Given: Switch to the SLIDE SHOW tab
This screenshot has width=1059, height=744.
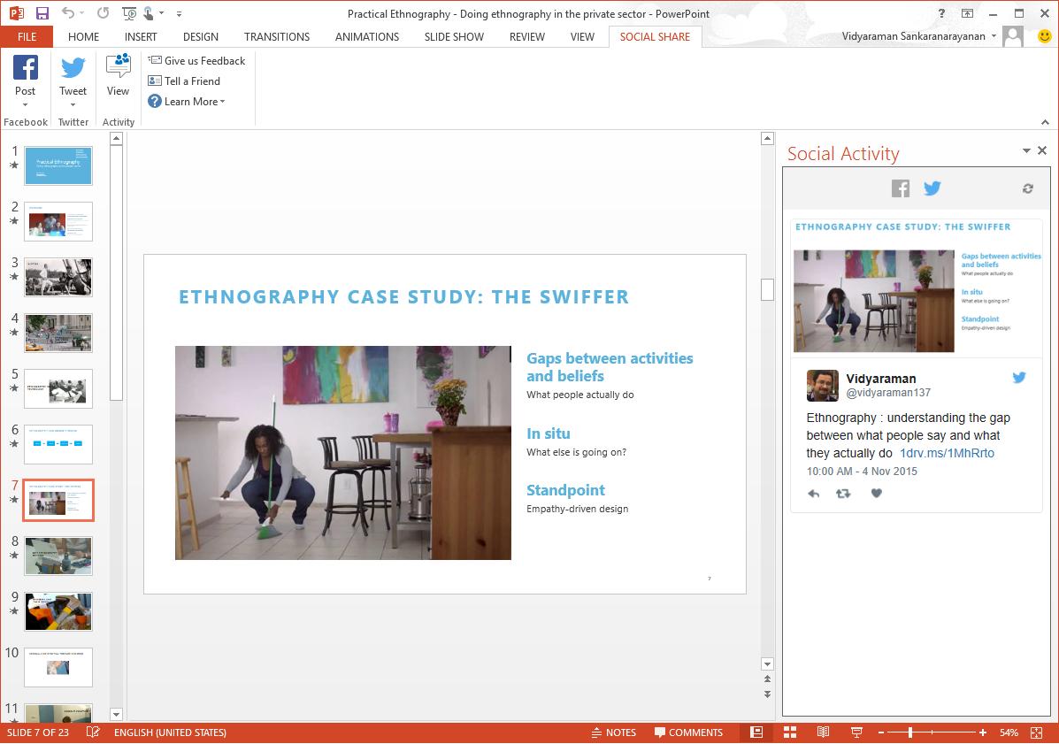Looking at the screenshot, I should [454, 36].
